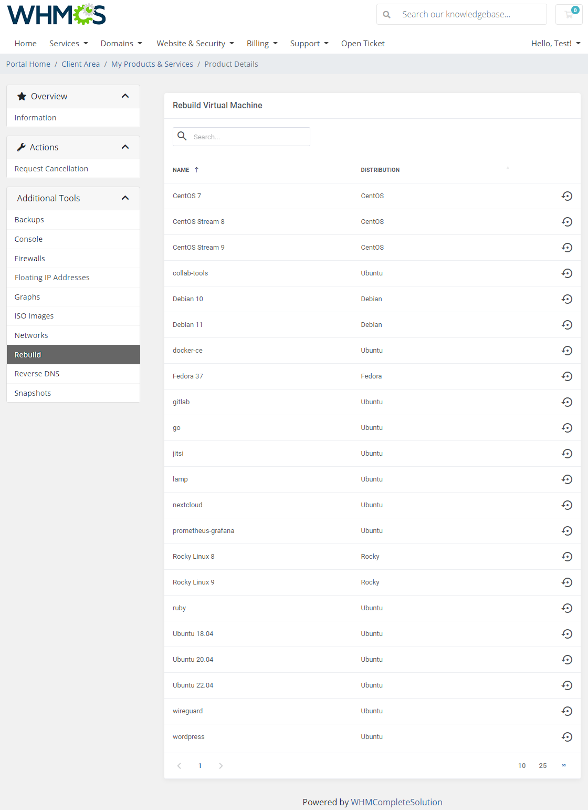Rebuild with the collab-tools image icon
Image resolution: width=588 pixels, height=810 pixels.
pyautogui.click(x=566, y=273)
